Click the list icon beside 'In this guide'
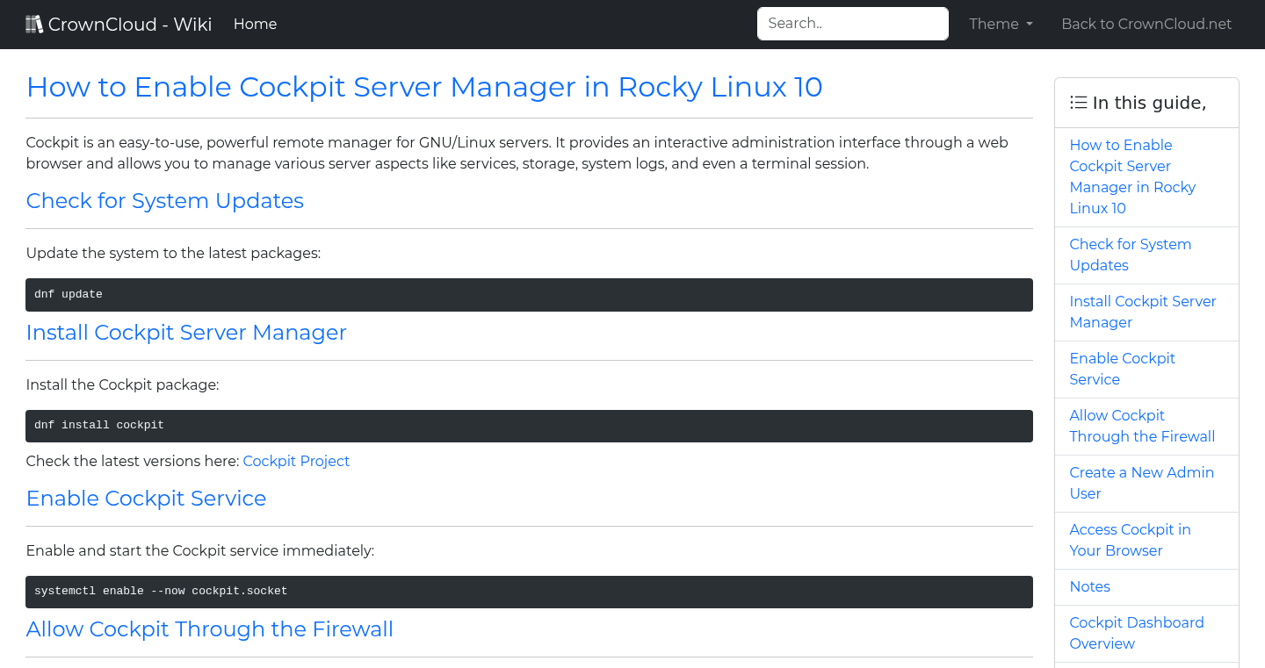Viewport: 1265px width, 668px height. pyautogui.click(x=1078, y=102)
